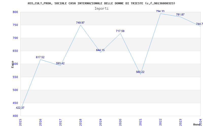Click the x-axis year label 2020
This screenshot has width=203, height=127.
coord(120,122)
